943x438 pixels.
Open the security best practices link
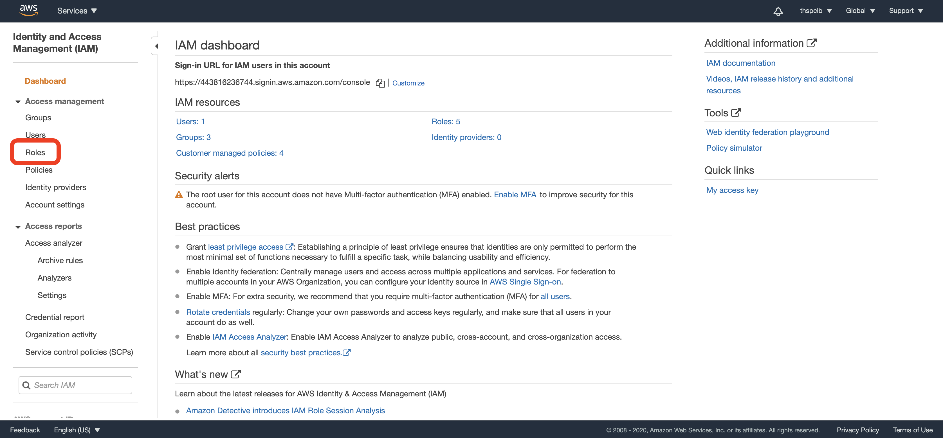pos(306,353)
